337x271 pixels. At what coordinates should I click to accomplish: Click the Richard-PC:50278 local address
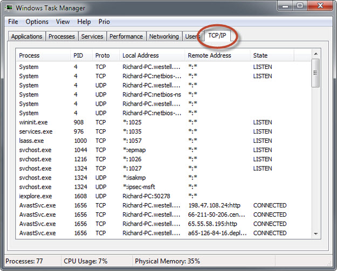pyautogui.click(x=146, y=196)
